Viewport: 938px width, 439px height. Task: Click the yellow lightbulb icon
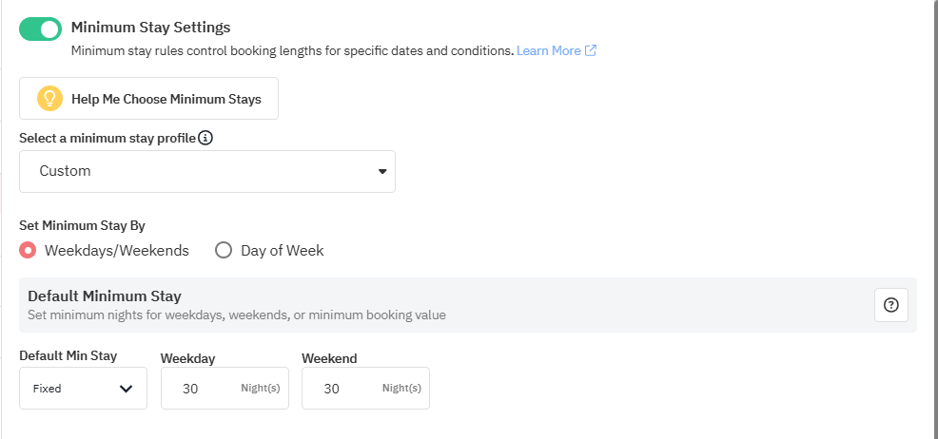coord(49,98)
